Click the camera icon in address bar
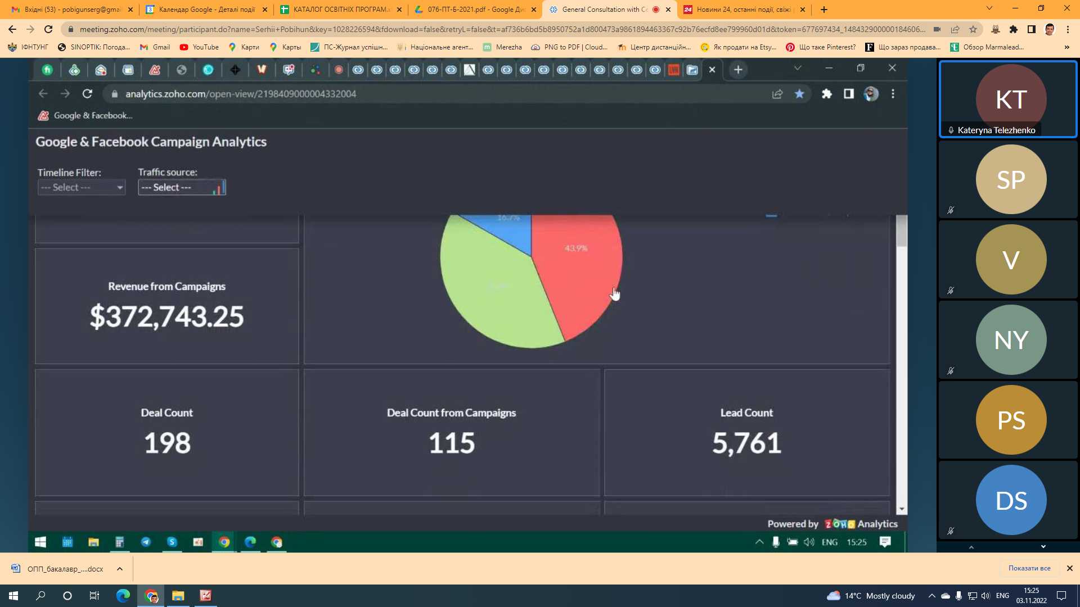This screenshot has width=1080, height=607. click(937, 29)
